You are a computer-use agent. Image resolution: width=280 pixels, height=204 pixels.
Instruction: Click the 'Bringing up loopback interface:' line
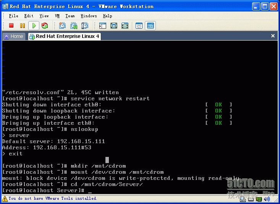click(x=55, y=117)
